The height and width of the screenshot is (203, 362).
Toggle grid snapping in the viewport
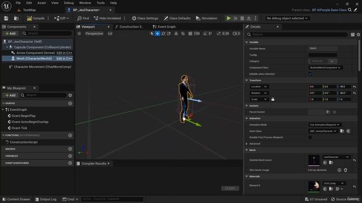click(190, 34)
